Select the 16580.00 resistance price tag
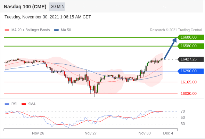The height and width of the screenshot is (139, 205). (x=191, y=46)
